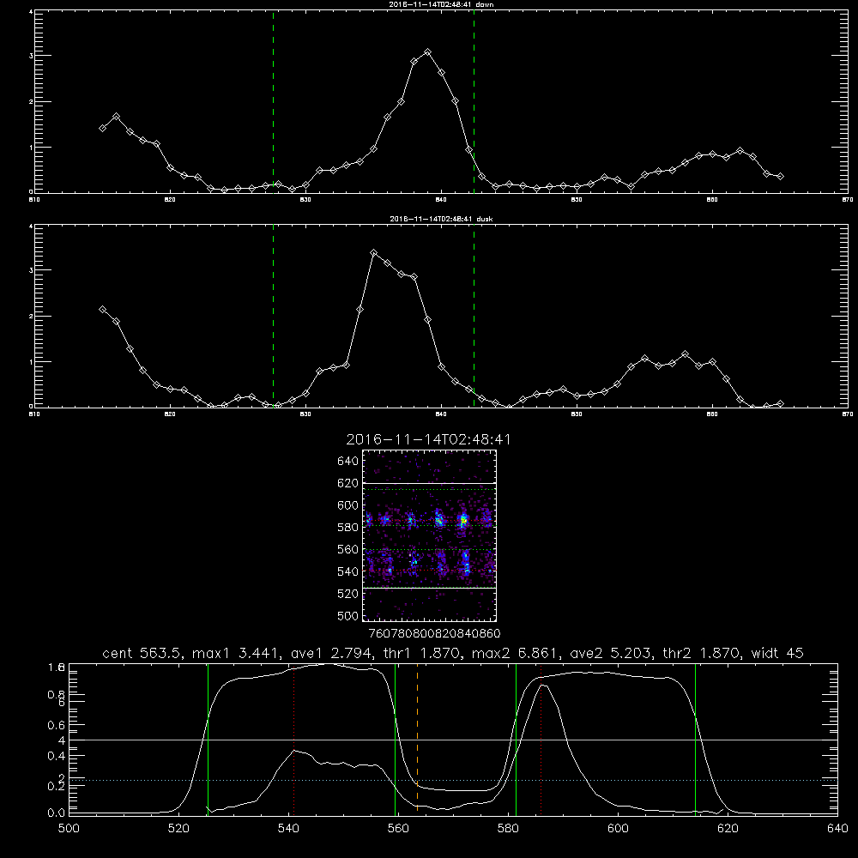Click x-axis label 520 of bottom plot

178,829
